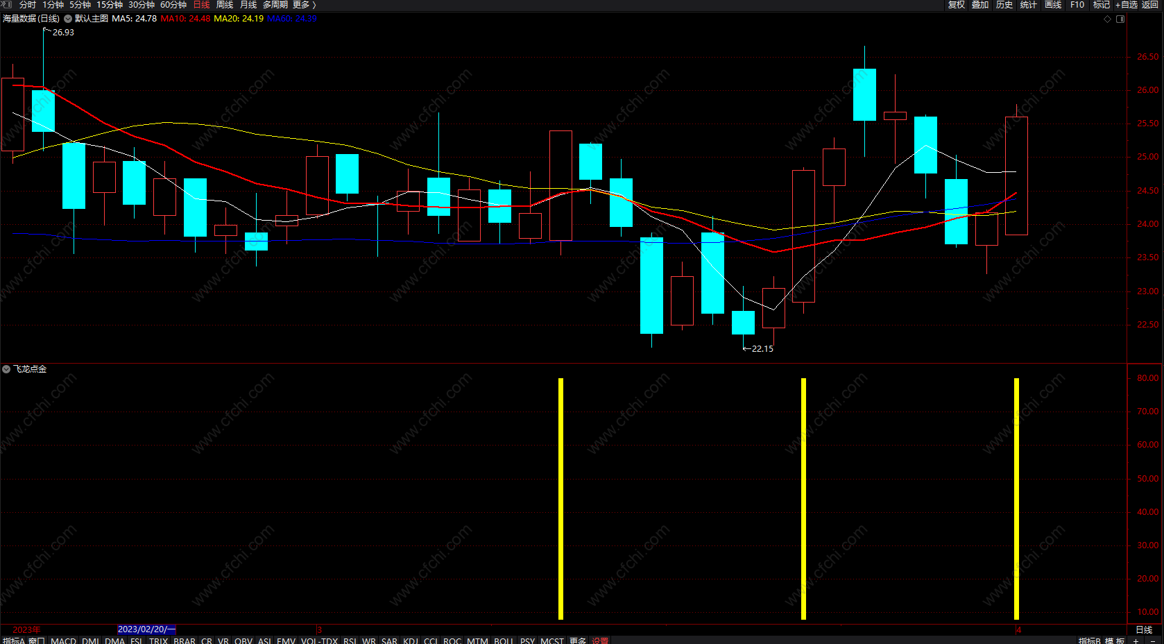This screenshot has width=1164, height=644.
Task: Click the MA60: 24.39 blue label
Action: pos(291,19)
